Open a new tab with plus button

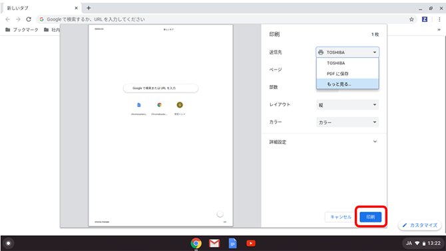click(x=89, y=8)
